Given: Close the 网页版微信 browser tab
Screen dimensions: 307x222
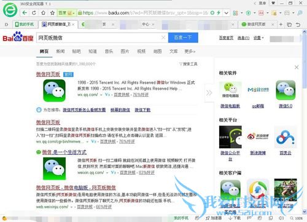Looking at the screenshot, I should tap(73, 25).
